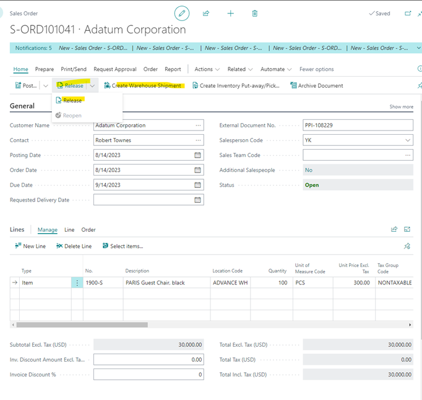Open Sales Team Code lookup ellipsis
The height and width of the screenshot is (400, 422).
[x=408, y=155]
